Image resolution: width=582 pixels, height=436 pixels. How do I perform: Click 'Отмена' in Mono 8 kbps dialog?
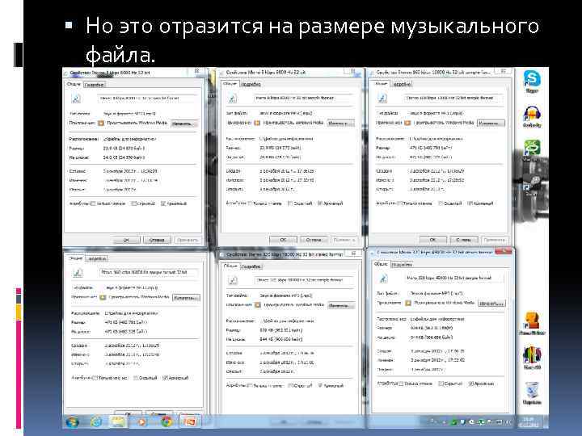pyautogui.click(x=314, y=241)
